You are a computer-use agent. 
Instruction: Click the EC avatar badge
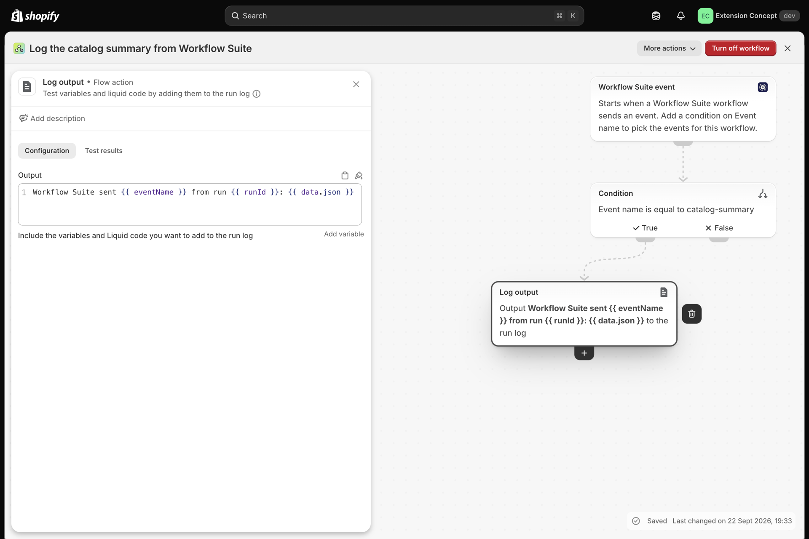click(x=705, y=16)
